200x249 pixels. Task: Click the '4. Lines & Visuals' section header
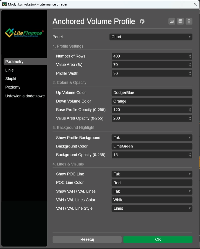pos(68,164)
